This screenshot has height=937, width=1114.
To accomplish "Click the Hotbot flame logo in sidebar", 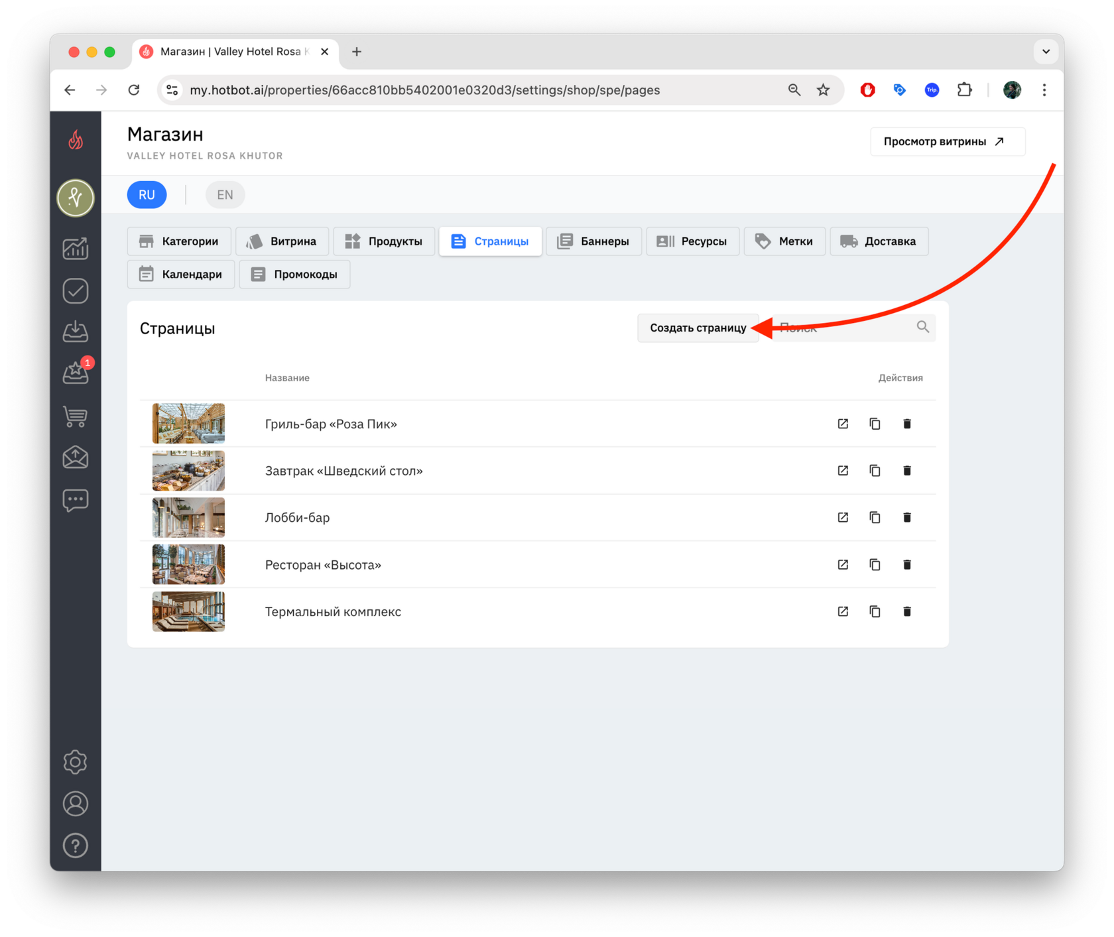I will [x=76, y=140].
